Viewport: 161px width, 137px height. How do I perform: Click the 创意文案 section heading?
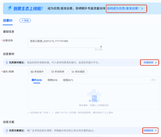click(9, 122)
